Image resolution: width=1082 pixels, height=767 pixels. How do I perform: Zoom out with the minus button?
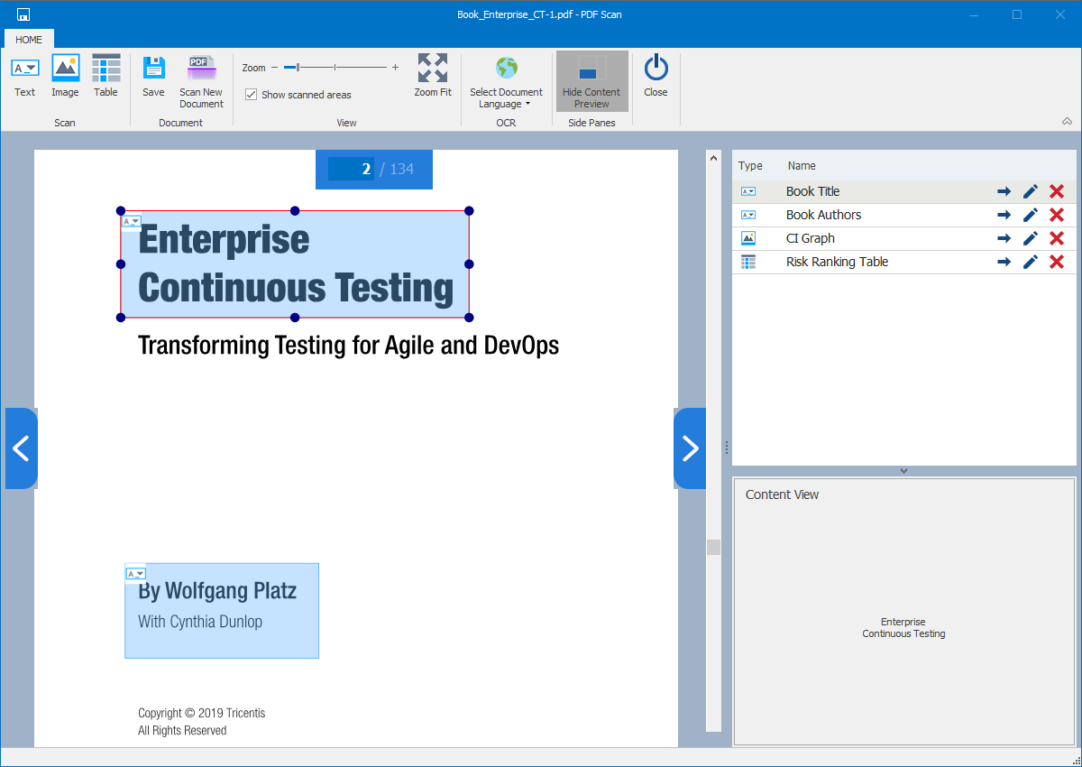click(275, 68)
